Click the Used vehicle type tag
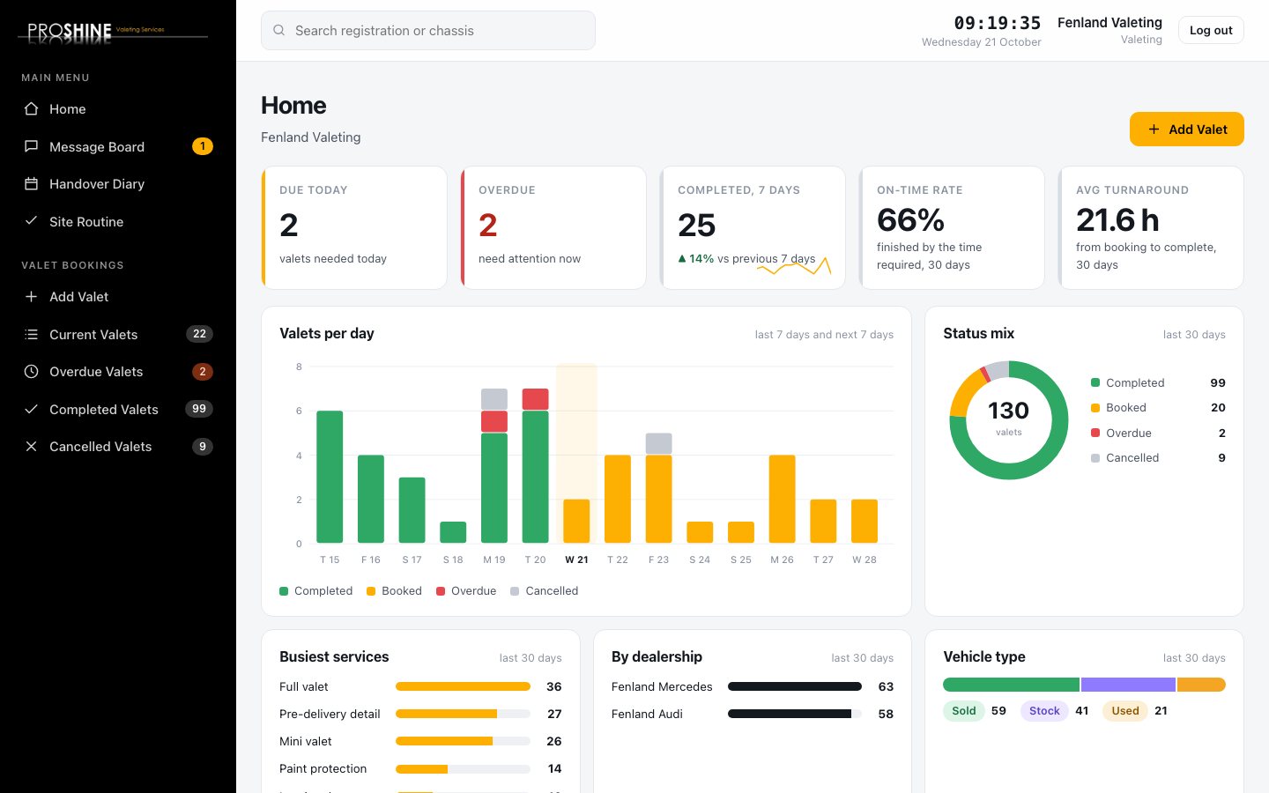The height and width of the screenshot is (793, 1269). (1125, 711)
